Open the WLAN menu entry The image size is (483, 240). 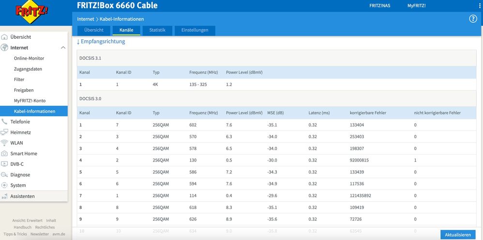pos(16,143)
